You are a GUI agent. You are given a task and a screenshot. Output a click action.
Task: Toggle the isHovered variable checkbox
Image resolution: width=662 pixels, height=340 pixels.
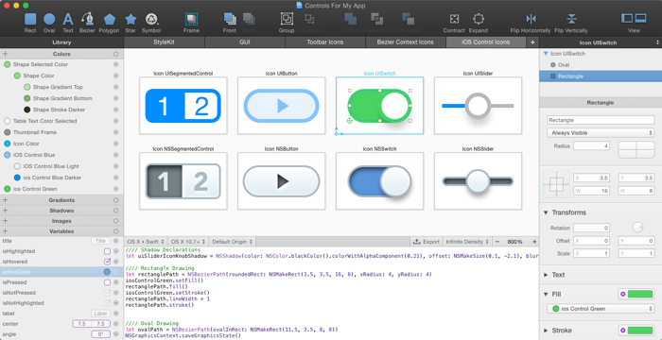(107, 262)
